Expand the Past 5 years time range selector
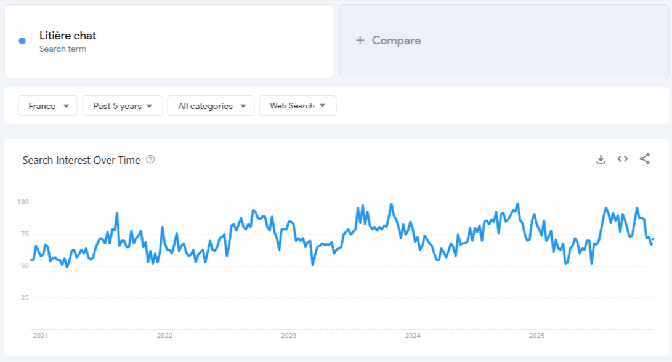 click(x=122, y=105)
